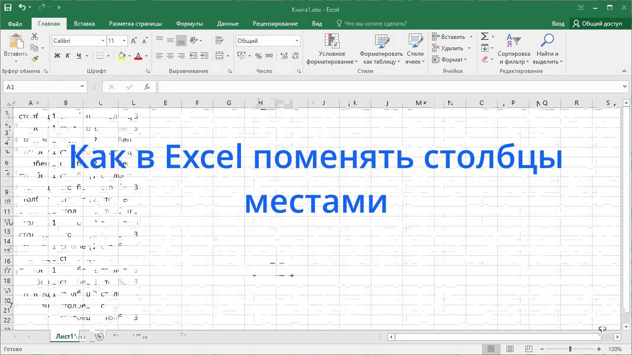Click the Clear eraser icon
Viewport: 632px width, 355px height.
[x=485, y=59]
